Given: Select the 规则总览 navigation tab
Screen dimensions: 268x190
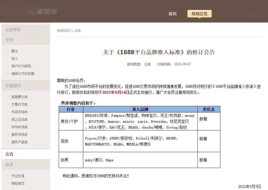Looking at the screenshot, I should pyautogui.click(x=200, y=14).
